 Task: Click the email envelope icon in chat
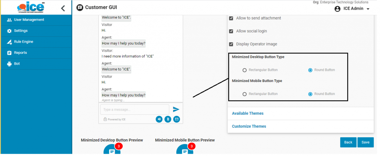pyautogui.click(x=177, y=119)
